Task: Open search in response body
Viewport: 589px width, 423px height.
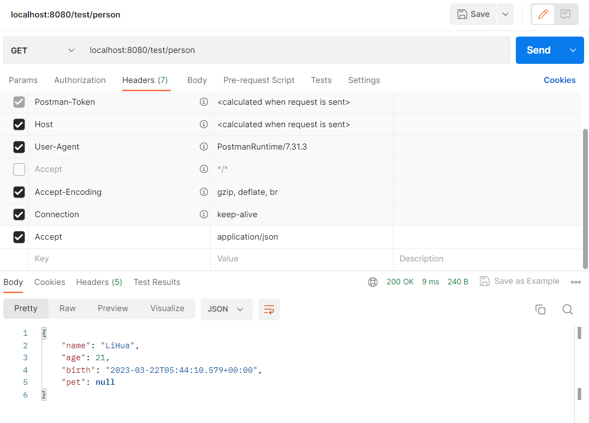Action: point(567,309)
